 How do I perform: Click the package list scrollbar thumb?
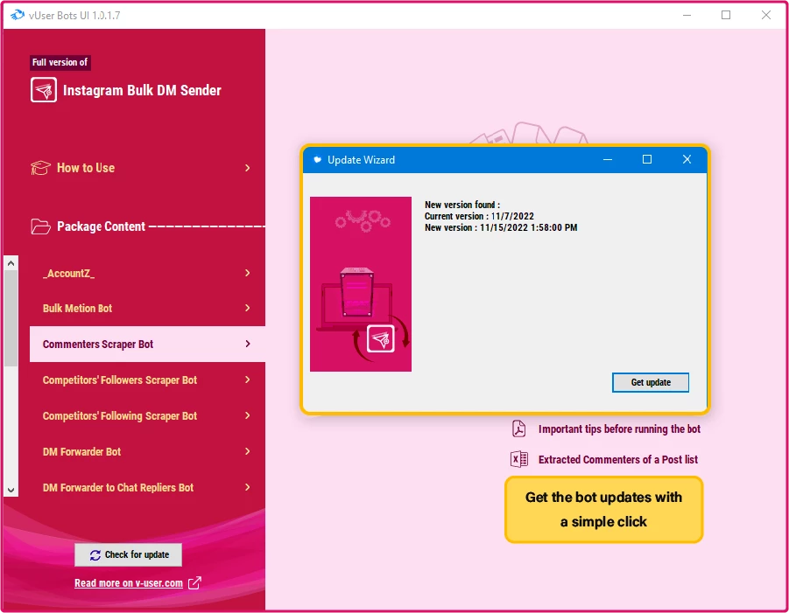point(11,318)
